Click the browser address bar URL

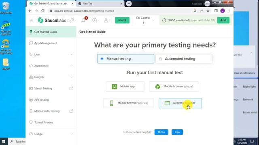click(x=84, y=11)
